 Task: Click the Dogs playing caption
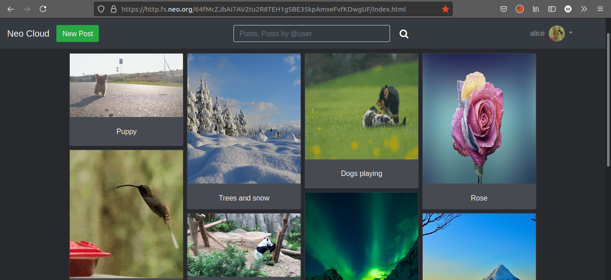click(361, 173)
